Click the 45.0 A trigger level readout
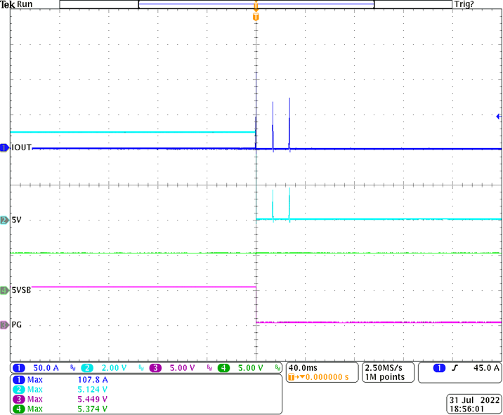 coord(486,368)
